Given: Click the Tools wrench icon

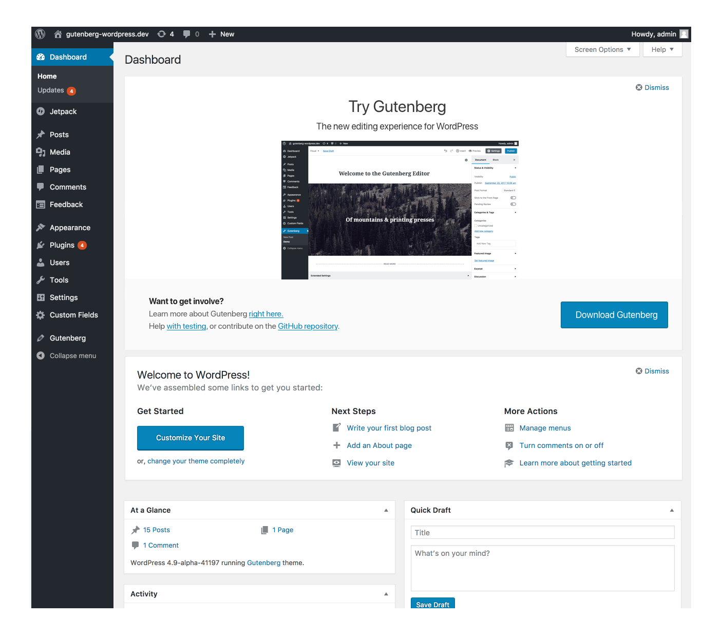Looking at the screenshot, I should tap(41, 280).
